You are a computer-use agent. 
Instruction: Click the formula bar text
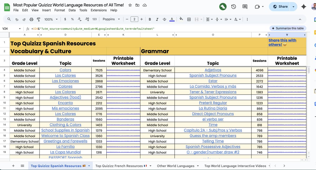[x=93, y=28]
